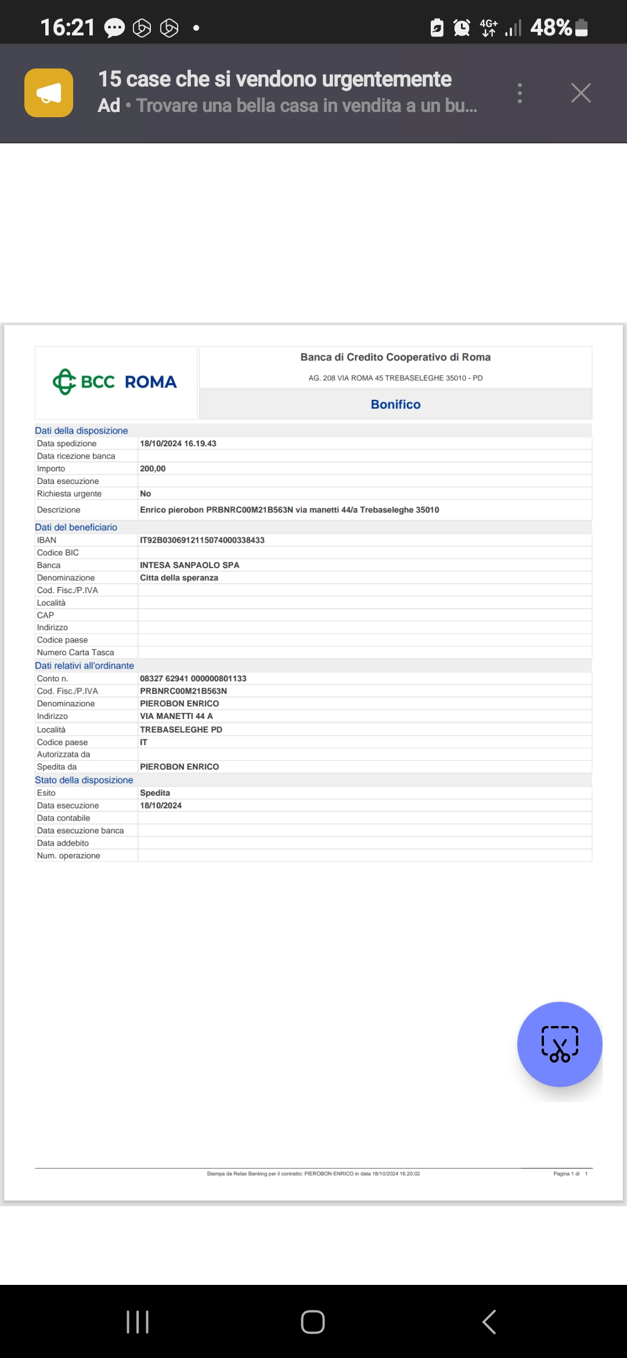Select the description text starting 'Enrico pierobon'

(x=289, y=510)
